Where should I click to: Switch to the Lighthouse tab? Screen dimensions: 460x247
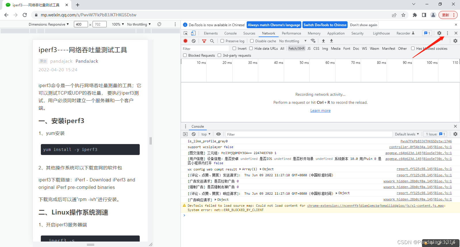(x=382, y=33)
